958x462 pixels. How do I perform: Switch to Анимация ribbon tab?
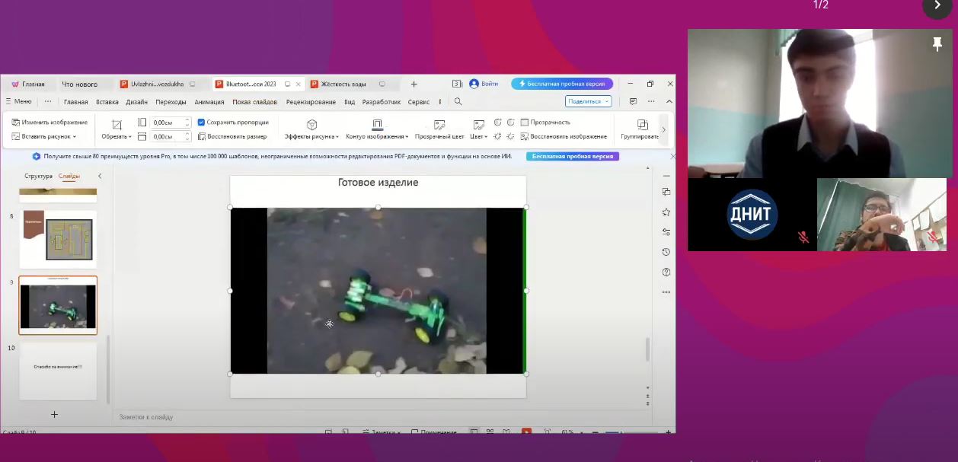(x=209, y=102)
